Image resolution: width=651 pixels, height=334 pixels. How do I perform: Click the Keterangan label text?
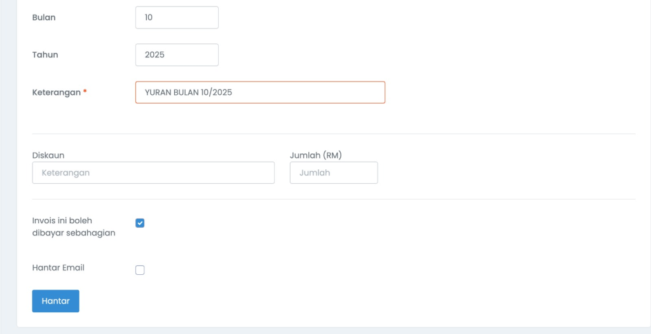tap(57, 92)
